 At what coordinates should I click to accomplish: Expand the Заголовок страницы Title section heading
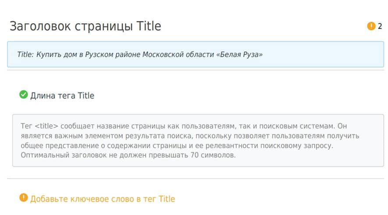[x=85, y=26]
